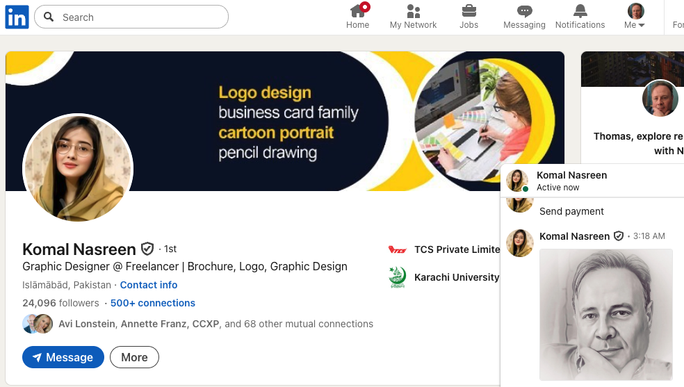This screenshot has width=684, height=387.
Task: Open the Notifications bell
Action: tap(580, 12)
